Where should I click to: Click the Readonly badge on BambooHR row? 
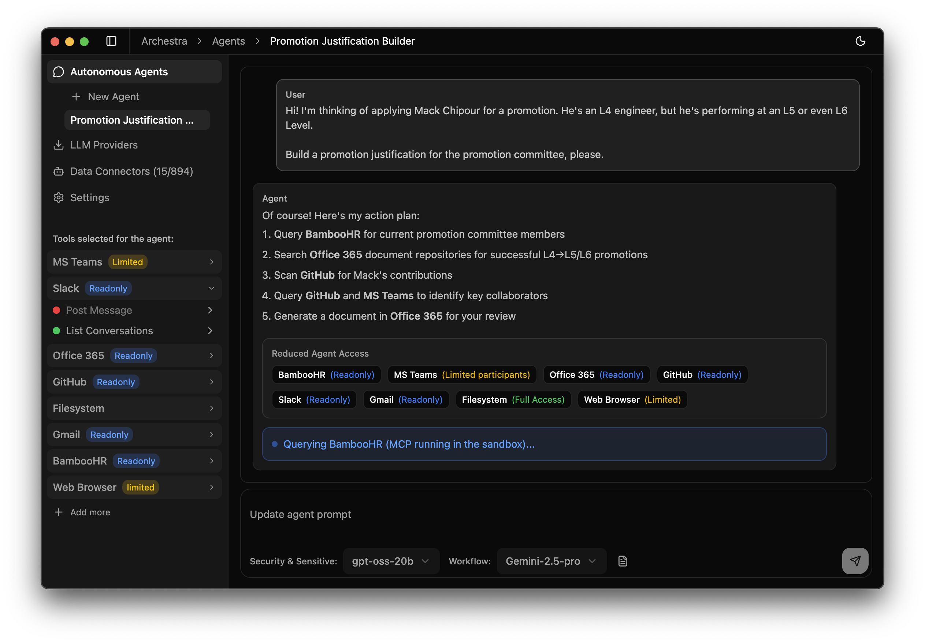coord(136,461)
